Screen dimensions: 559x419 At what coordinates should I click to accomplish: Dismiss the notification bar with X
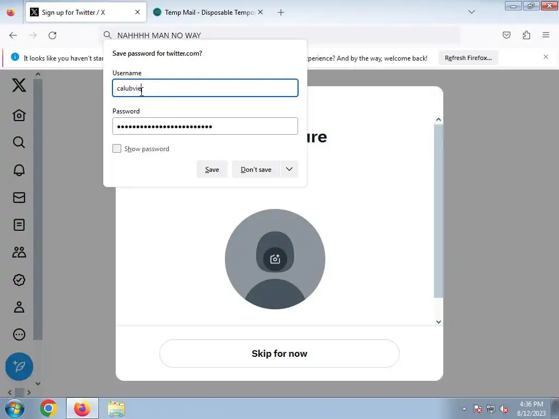tap(546, 57)
